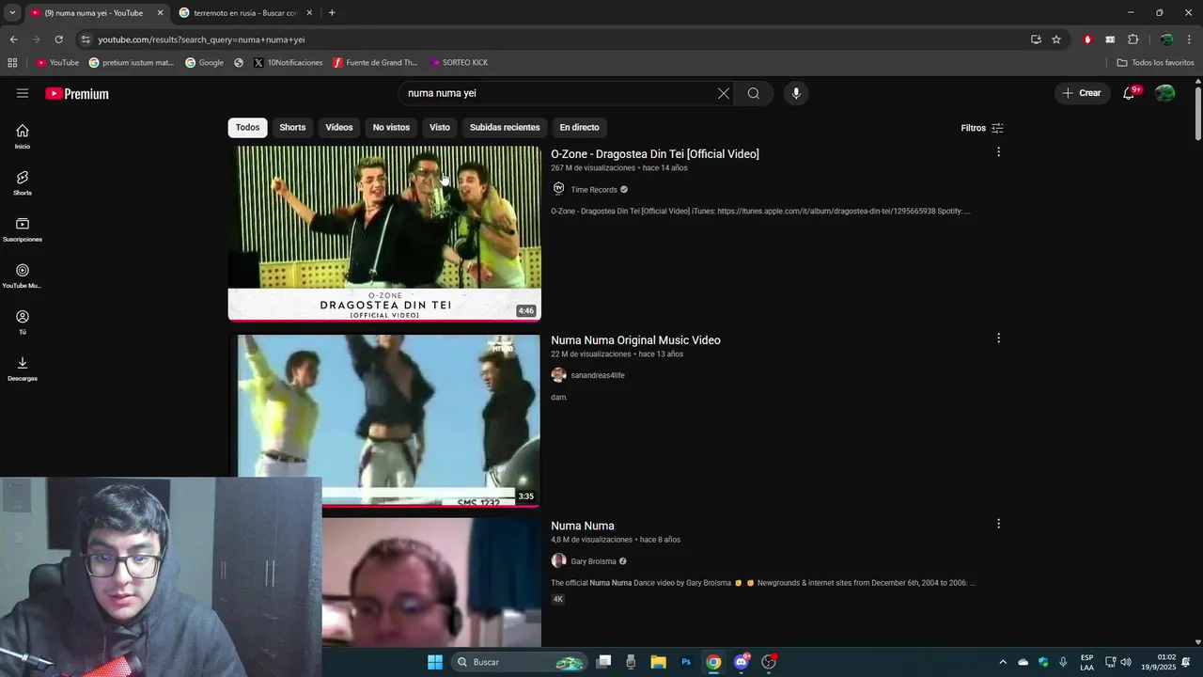Open the YouTube hamburger guide menu

23,93
